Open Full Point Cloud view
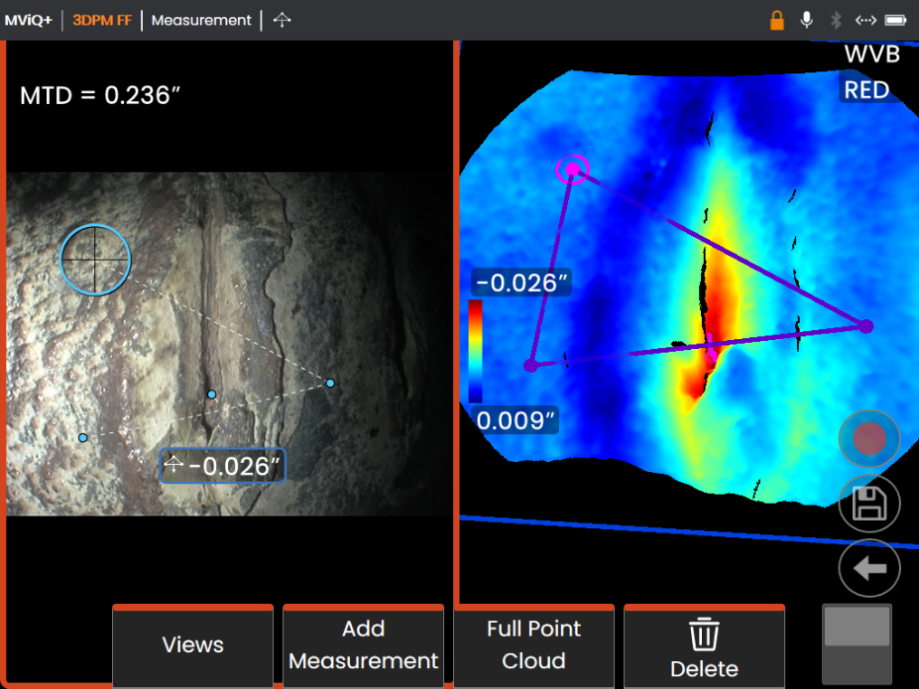Image resolution: width=919 pixels, height=689 pixels. pos(534,645)
